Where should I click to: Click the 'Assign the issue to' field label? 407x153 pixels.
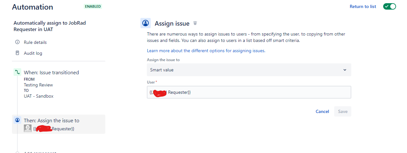coord(163,60)
